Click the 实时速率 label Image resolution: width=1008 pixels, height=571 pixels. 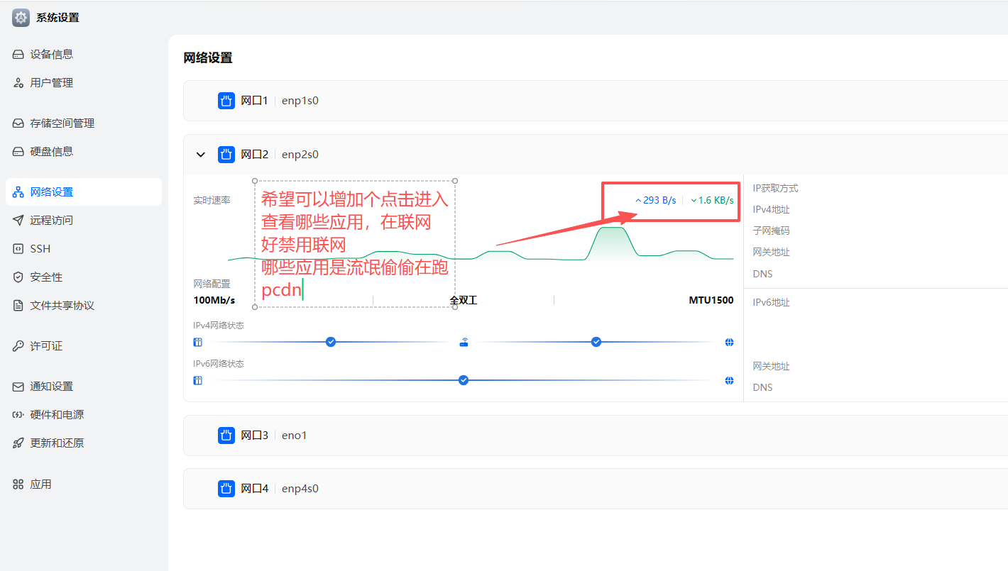coord(212,201)
